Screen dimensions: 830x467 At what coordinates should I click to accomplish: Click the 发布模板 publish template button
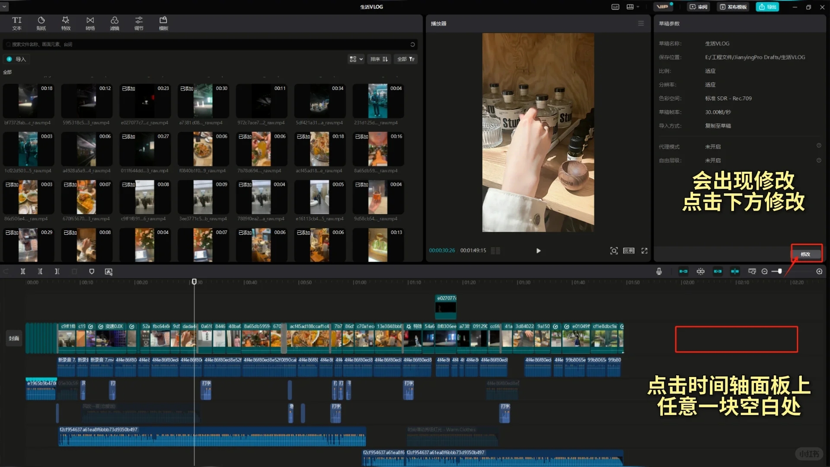coord(733,7)
